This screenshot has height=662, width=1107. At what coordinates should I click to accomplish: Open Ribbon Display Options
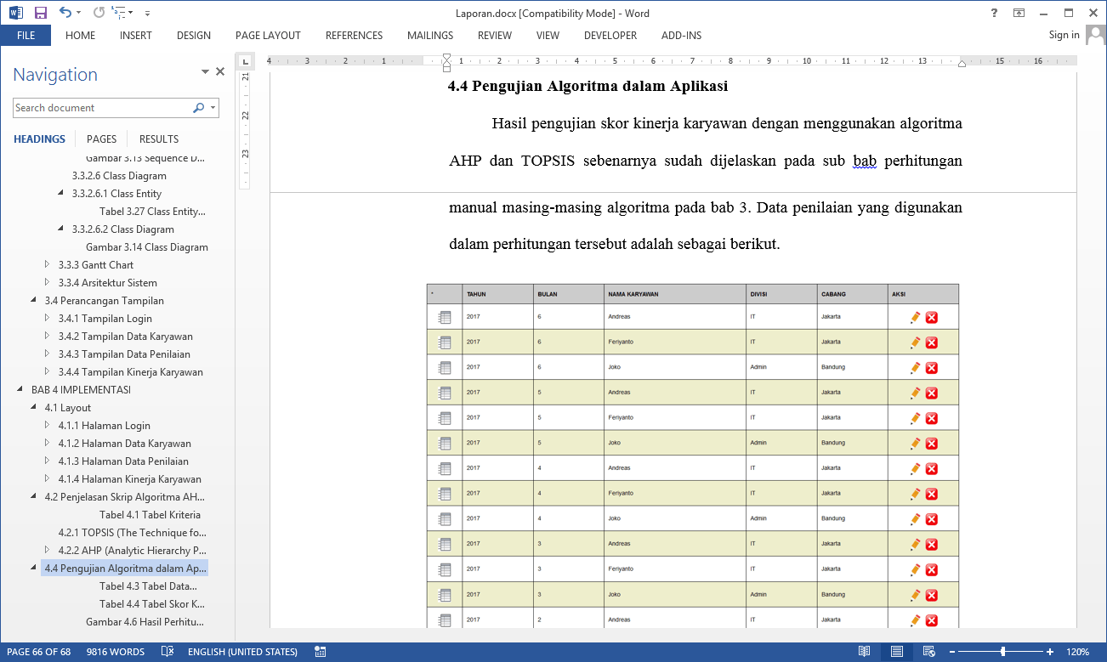pos(1019,13)
